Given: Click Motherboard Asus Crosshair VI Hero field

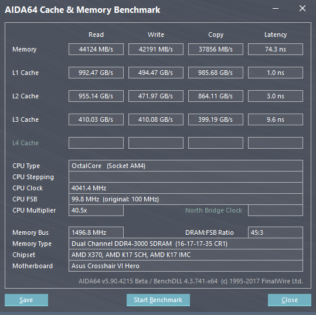Looking at the screenshot, I should (186, 266).
